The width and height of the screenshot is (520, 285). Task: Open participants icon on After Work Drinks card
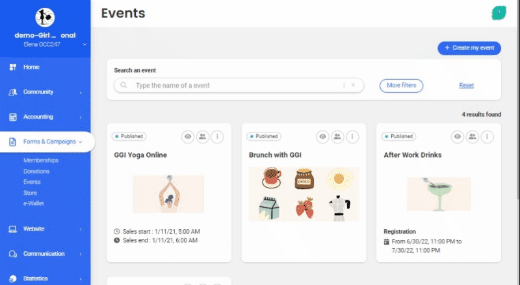473,136
